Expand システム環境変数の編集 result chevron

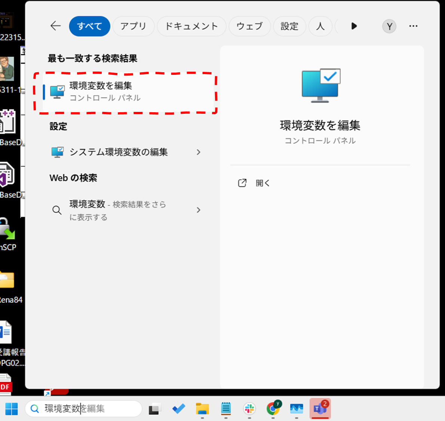pyautogui.click(x=199, y=152)
